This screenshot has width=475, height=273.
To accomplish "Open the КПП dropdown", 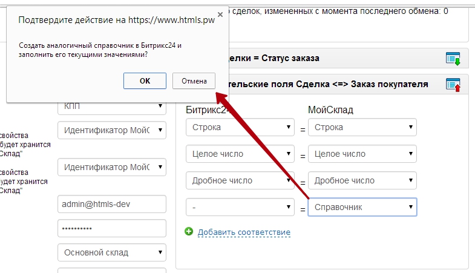I will pyautogui.click(x=111, y=107).
